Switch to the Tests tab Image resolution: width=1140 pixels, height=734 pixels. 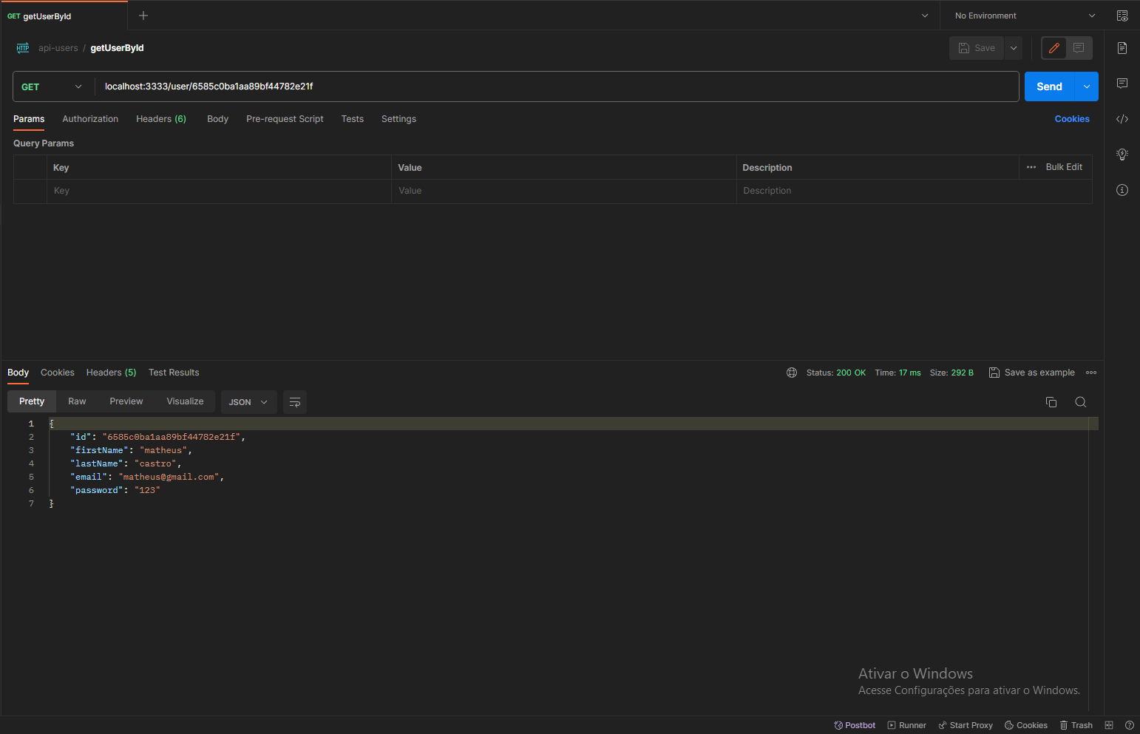353,119
